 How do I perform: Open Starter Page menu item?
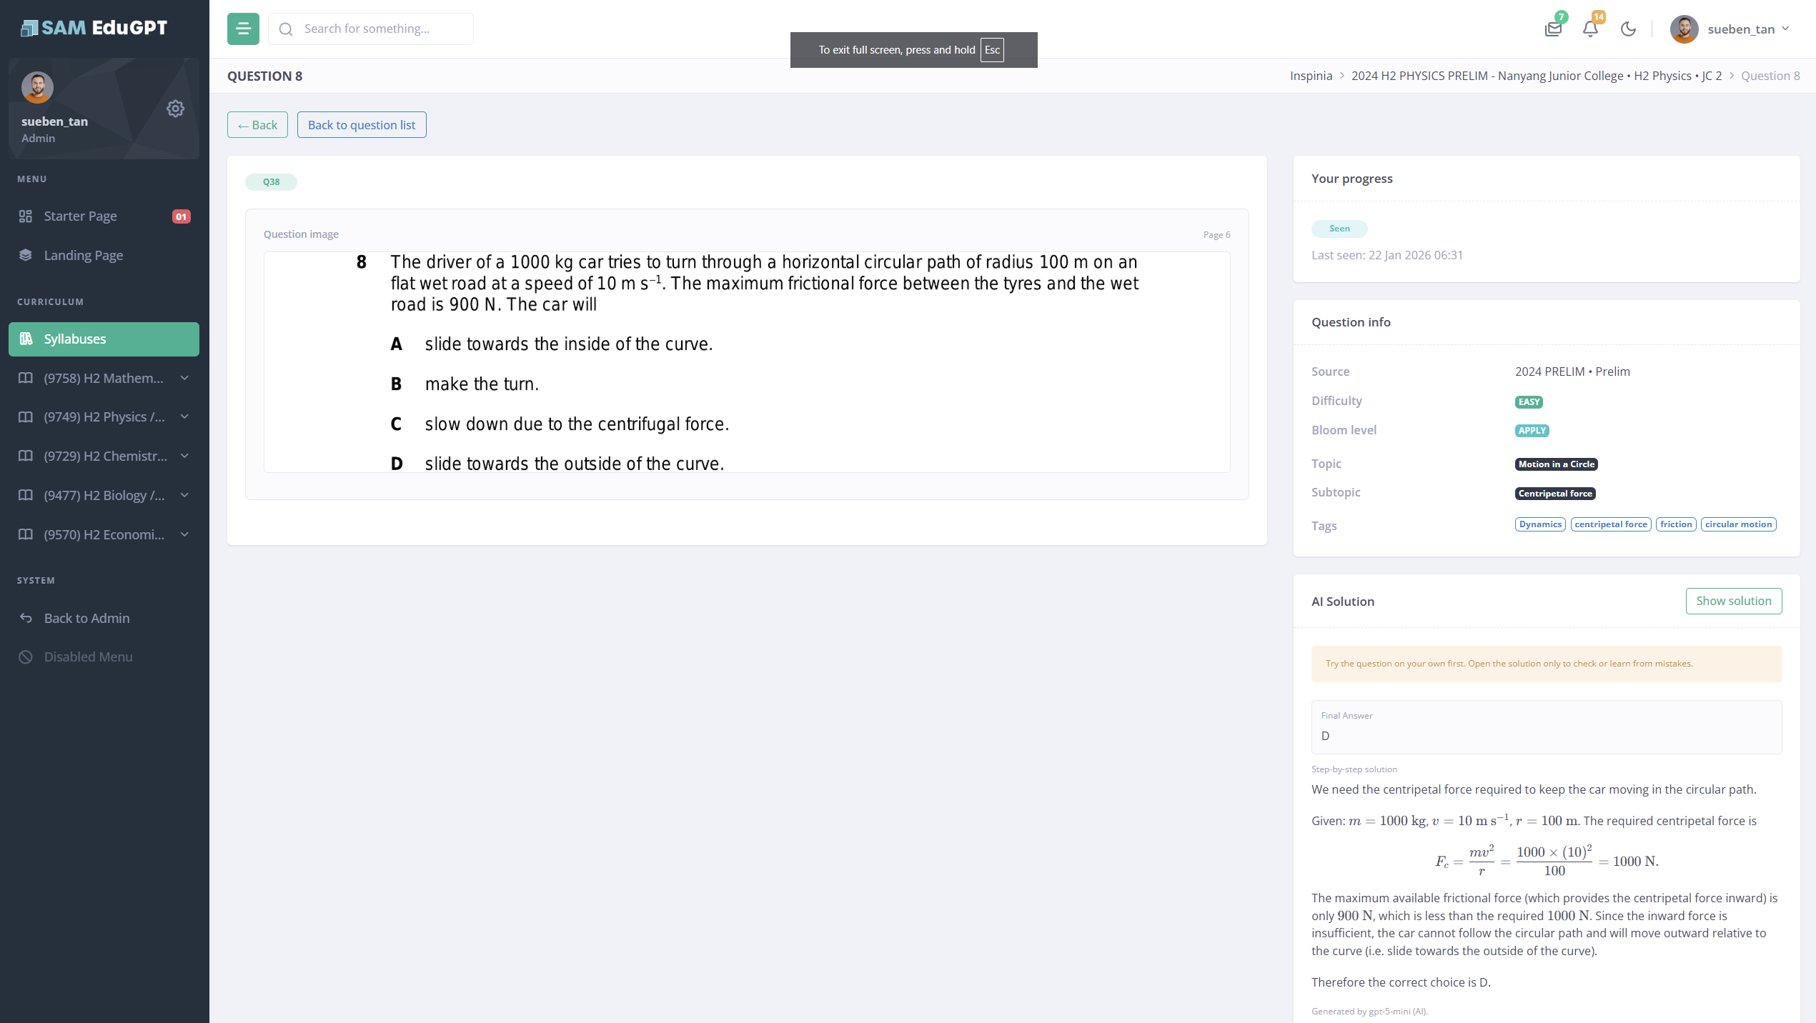pyautogui.click(x=80, y=216)
